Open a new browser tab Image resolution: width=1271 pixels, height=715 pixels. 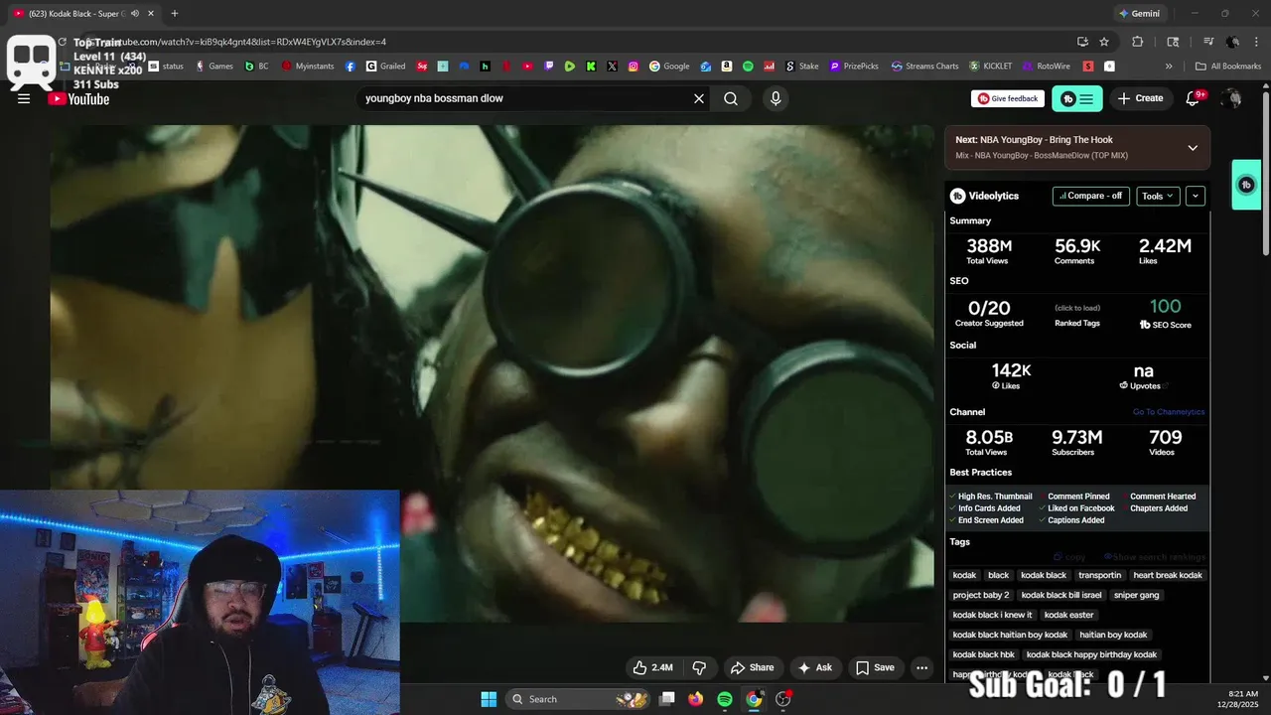(175, 14)
